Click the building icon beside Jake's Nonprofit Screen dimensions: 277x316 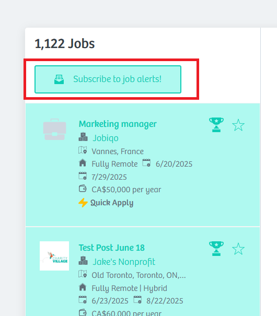[83, 261]
